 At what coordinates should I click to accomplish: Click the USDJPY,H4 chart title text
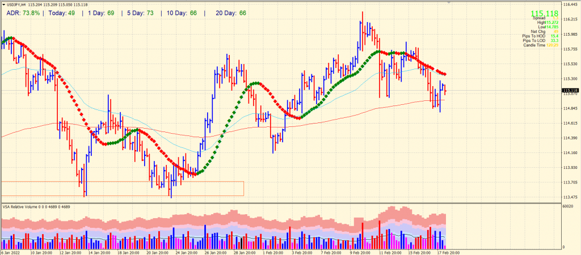pyautogui.click(x=15, y=4)
